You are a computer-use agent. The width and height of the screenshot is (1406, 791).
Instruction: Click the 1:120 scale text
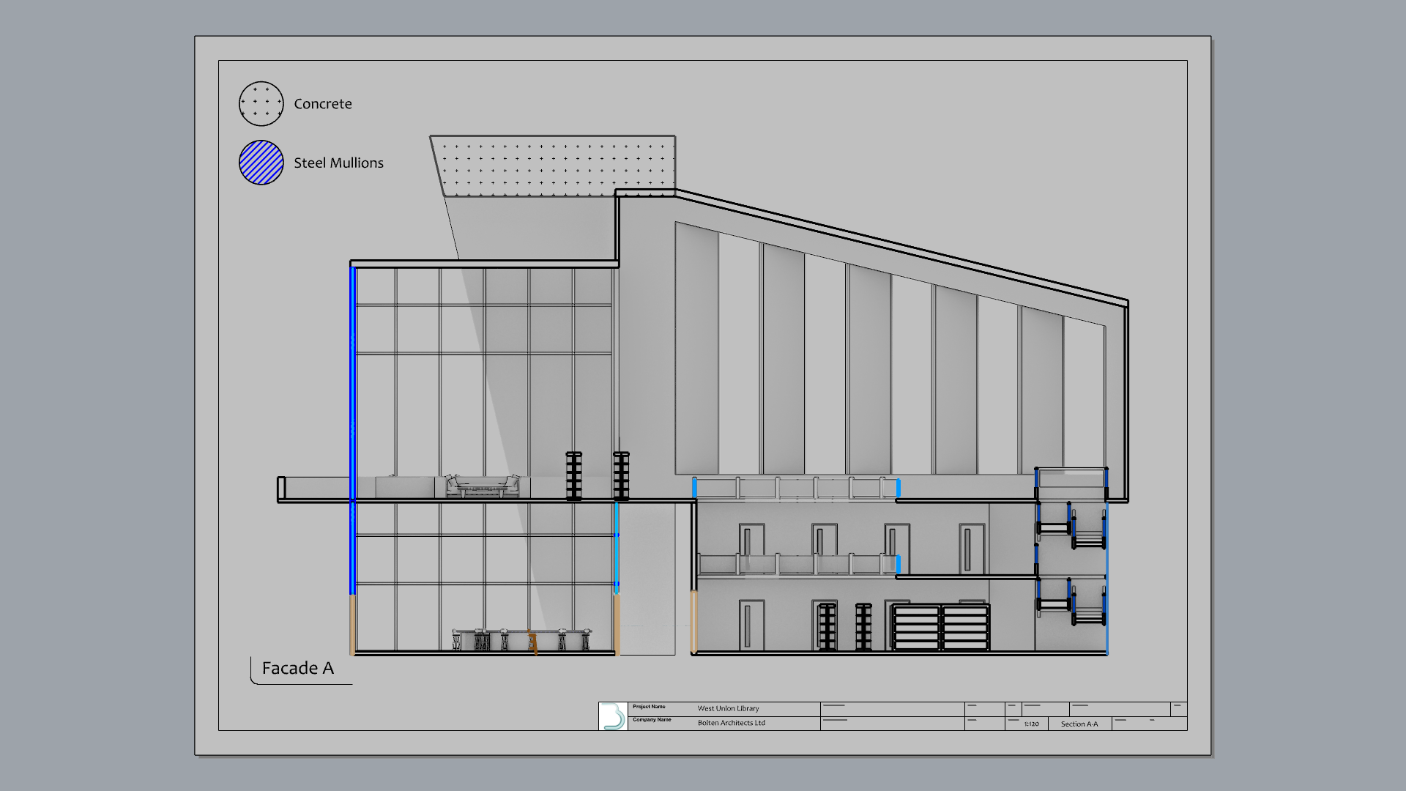[x=1031, y=724]
